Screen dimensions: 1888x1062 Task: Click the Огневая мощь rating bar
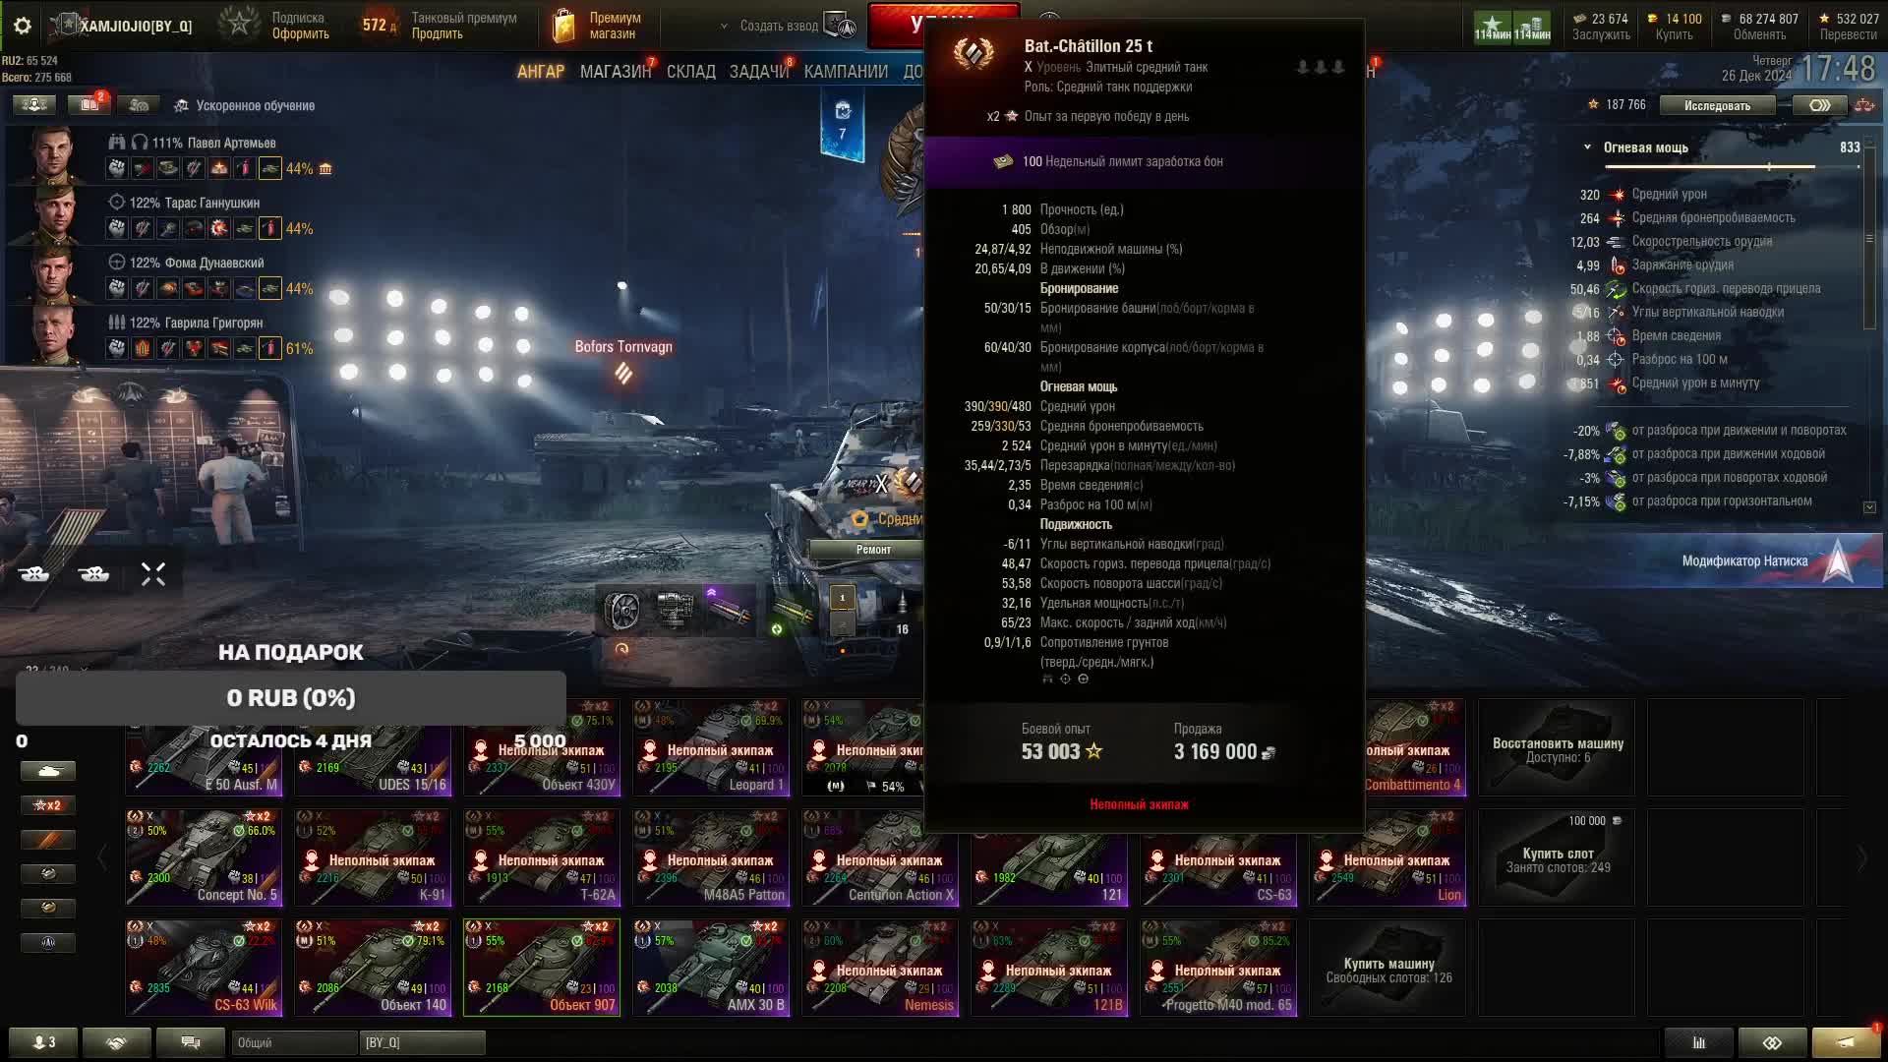(1716, 167)
